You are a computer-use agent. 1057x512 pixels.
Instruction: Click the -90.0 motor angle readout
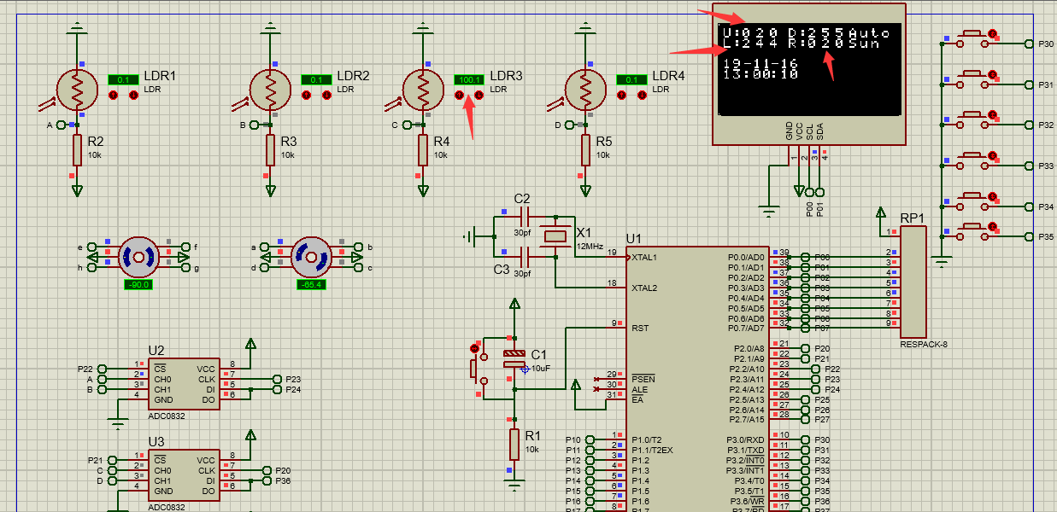click(138, 284)
